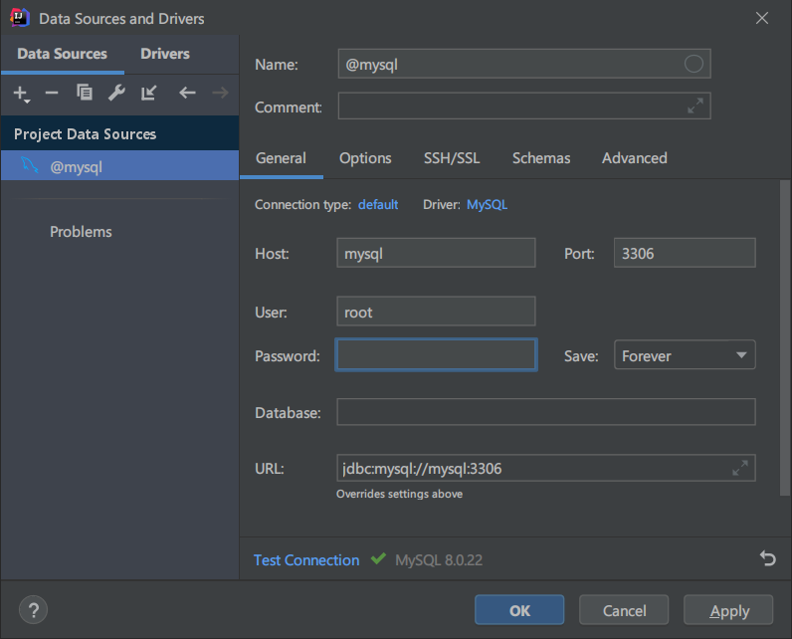The height and width of the screenshot is (639, 792).
Task: Click into the Database input field
Action: [x=546, y=412]
